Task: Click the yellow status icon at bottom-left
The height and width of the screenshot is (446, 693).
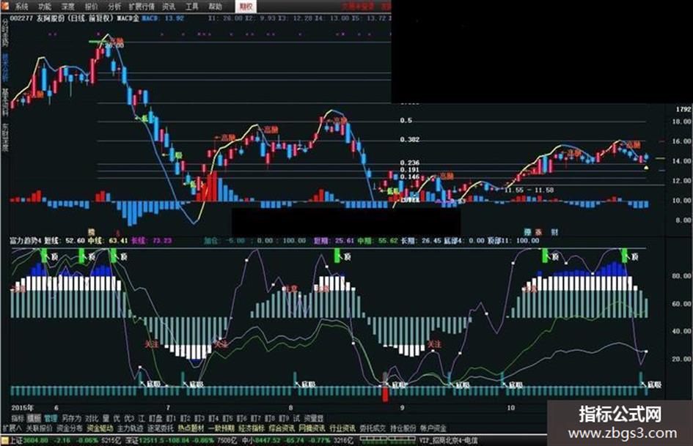Action: tap(5, 441)
